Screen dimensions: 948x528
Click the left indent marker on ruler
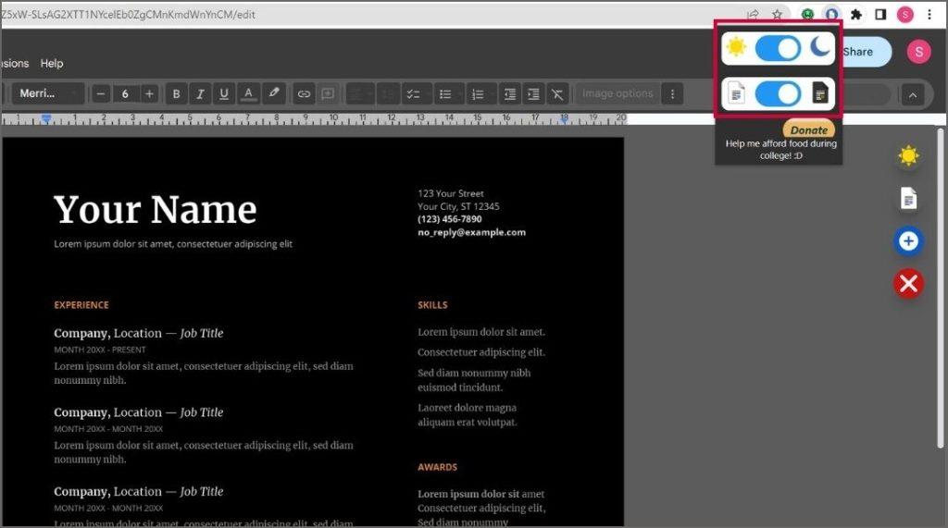coord(46,119)
